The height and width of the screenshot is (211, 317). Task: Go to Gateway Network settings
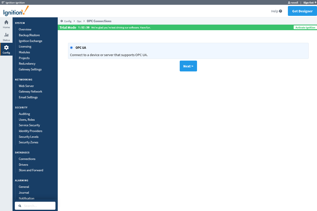click(x=30, y=92)
